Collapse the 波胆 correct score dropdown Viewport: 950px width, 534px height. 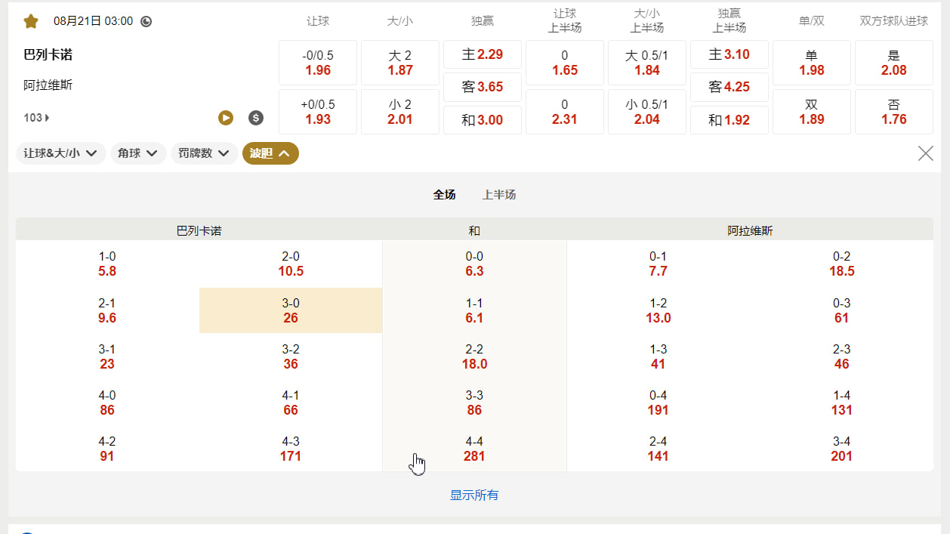(270, 153)
